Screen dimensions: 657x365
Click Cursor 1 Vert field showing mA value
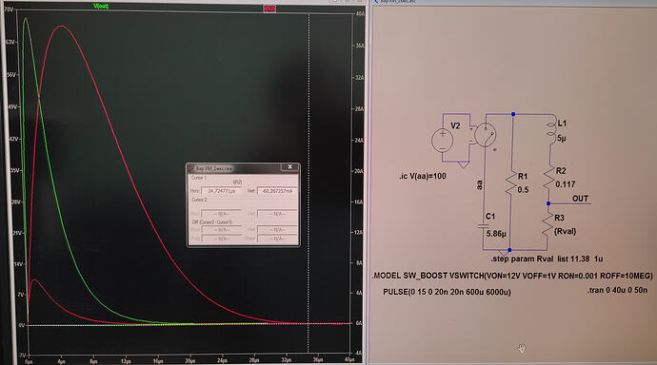pyautogui.click(x=276, y=191)
